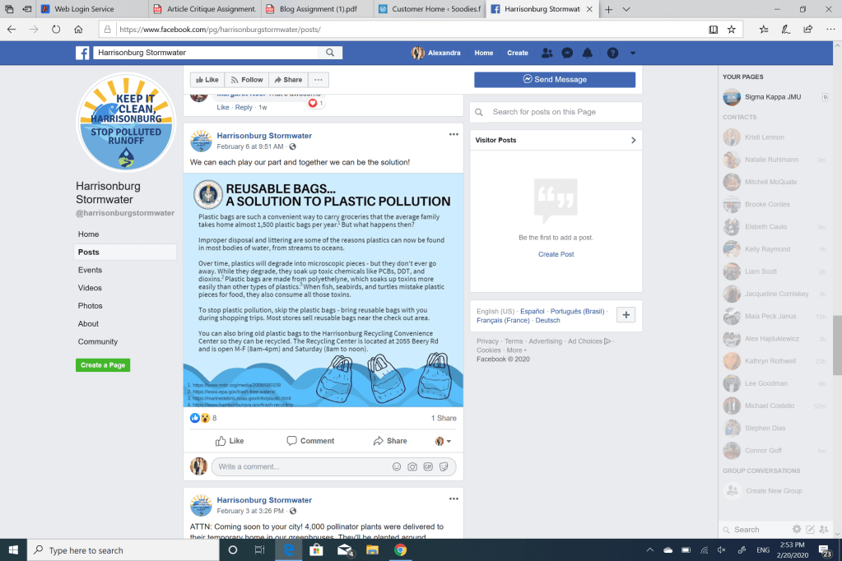Open the Home item in page sidebar
The image size is (842, 561).
click(89, 234)
